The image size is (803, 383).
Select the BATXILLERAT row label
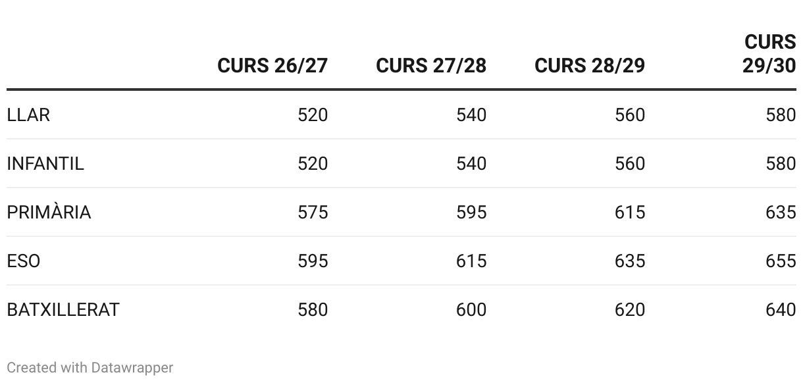point(63,310)
